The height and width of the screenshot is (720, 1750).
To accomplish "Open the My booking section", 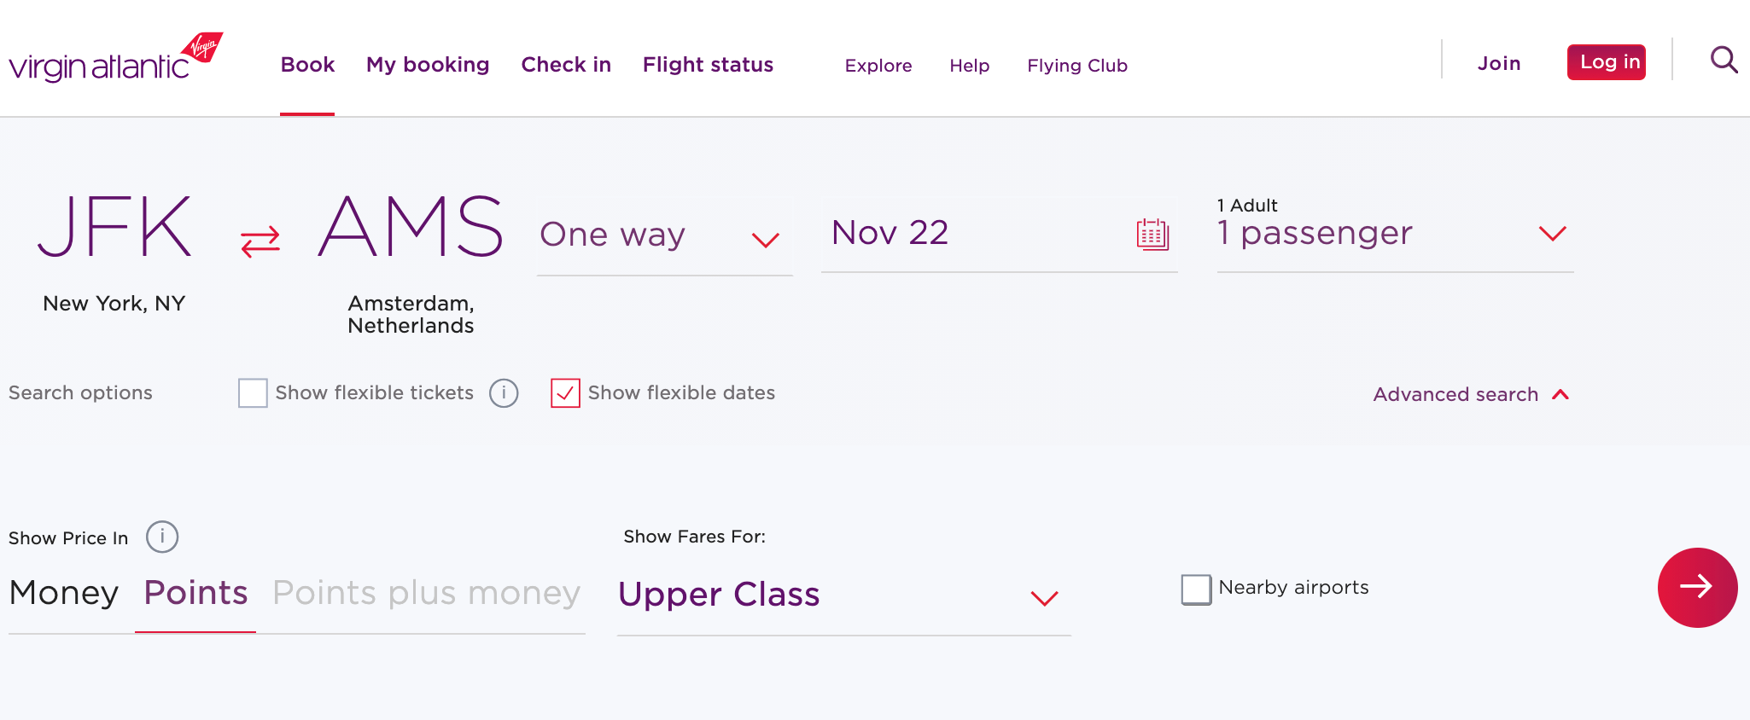I will 428,65.
